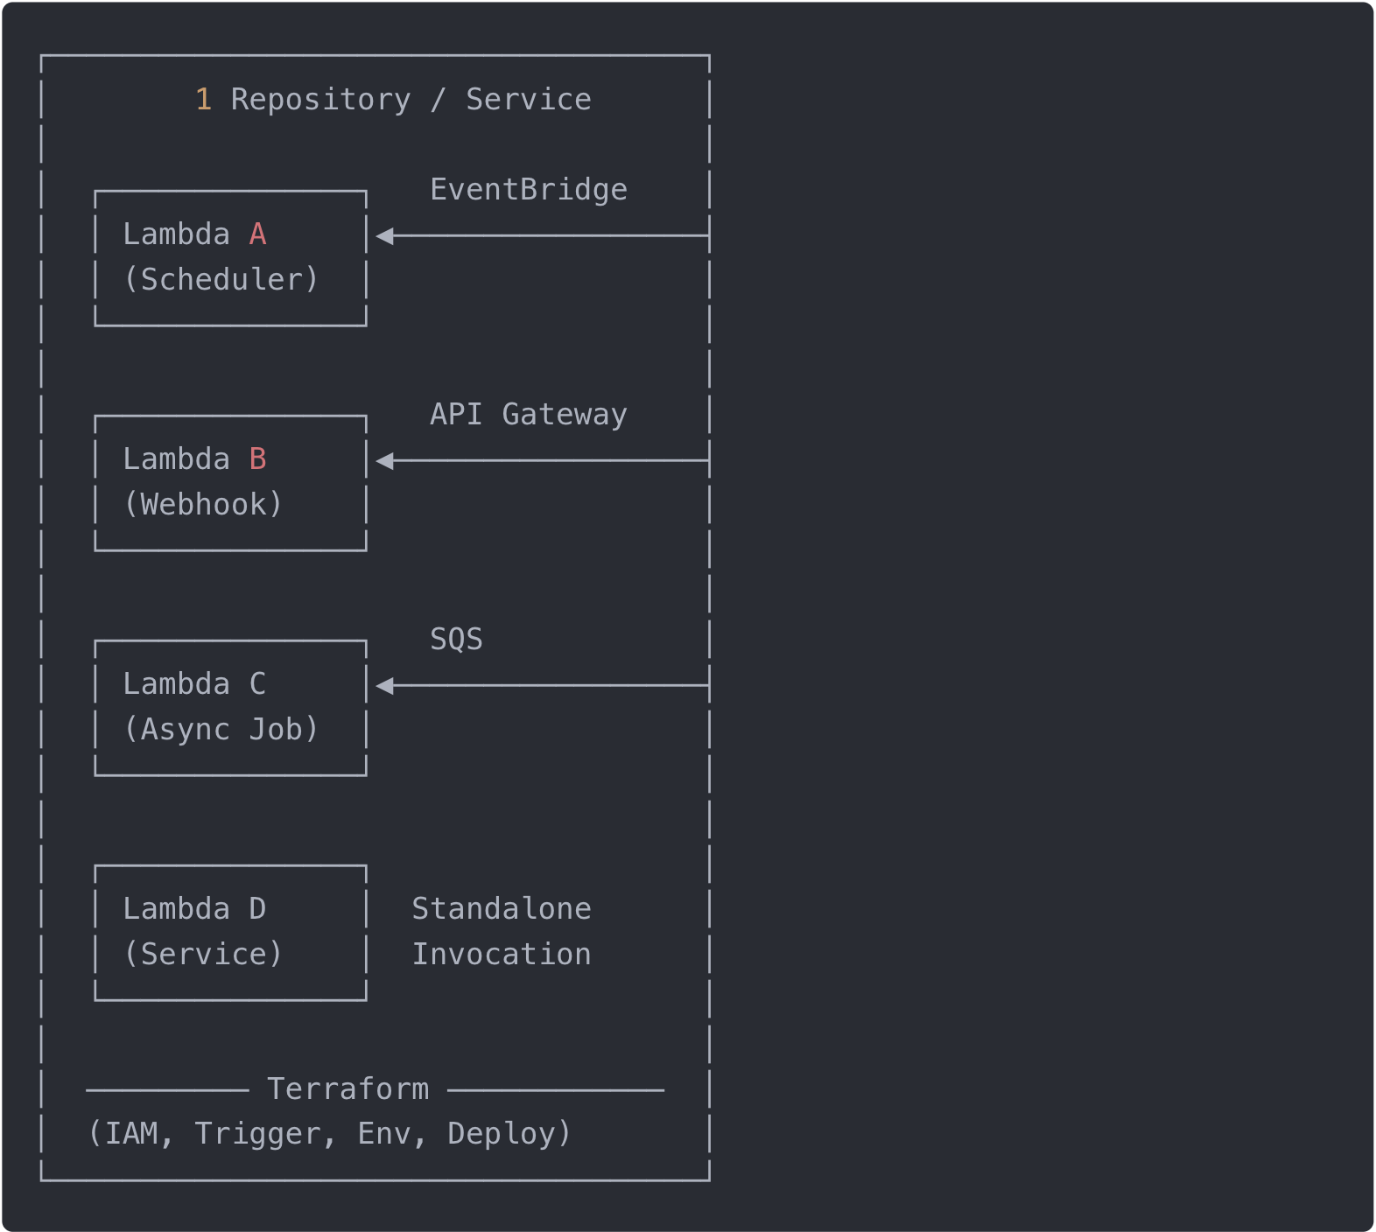Viewport: 1376px width, 1232px height.
Task: Click the "Standalone" text
Action: click(x=502, y=909)
